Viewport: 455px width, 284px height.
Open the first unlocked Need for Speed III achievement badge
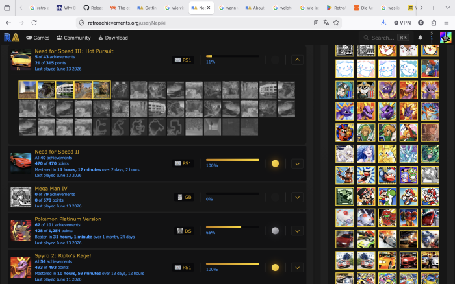coord(27,89)
